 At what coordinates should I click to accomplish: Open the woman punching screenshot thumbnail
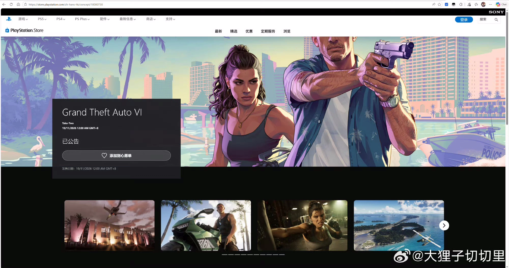coord(302,225)
